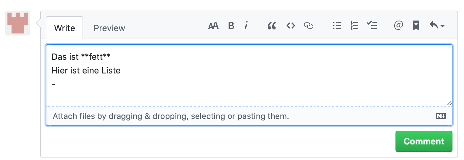Click the attach files area

click(x=171, y=116)
